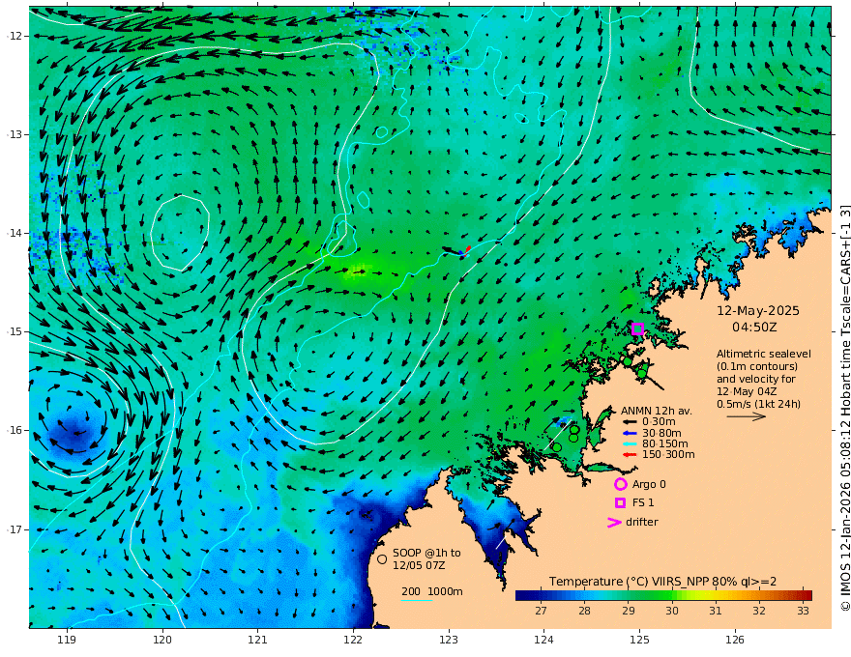Click the colorbar tick label "28"
Viewport: 851px width, 657px height.
[584, 611]
